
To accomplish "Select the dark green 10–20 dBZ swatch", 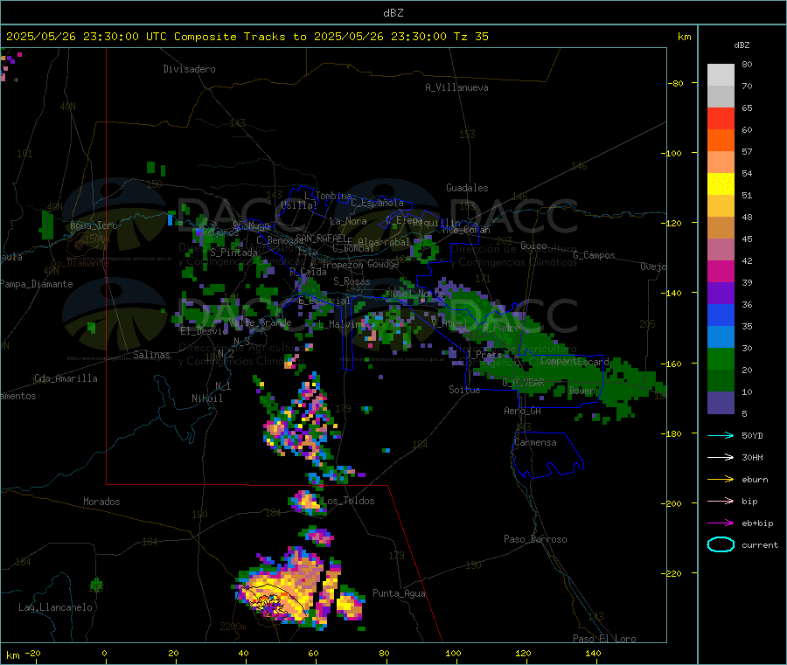I will tap(721, 381).
